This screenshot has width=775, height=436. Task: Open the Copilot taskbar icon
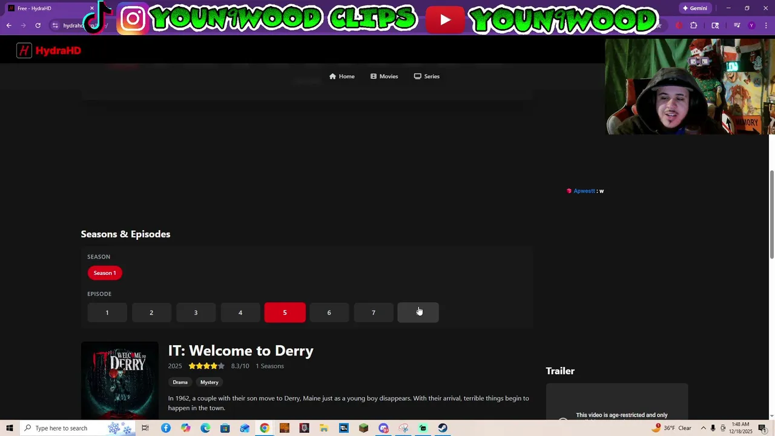(185, 428)
